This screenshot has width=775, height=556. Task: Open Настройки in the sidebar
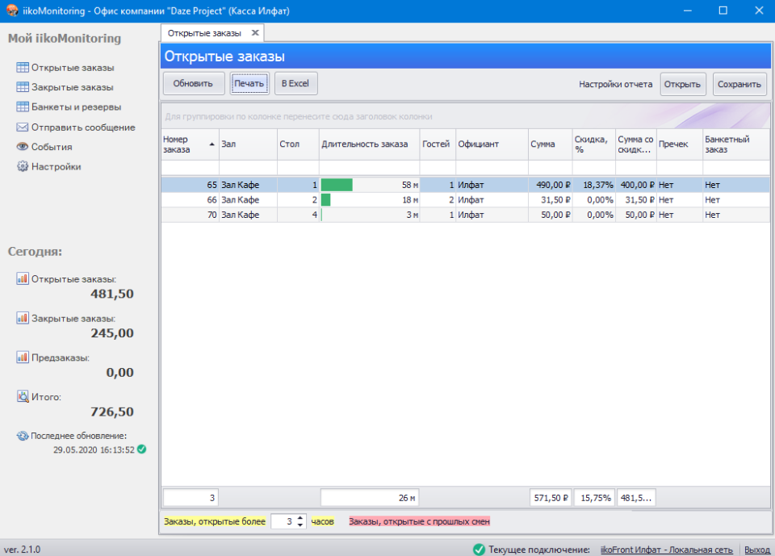click(56, 166)
